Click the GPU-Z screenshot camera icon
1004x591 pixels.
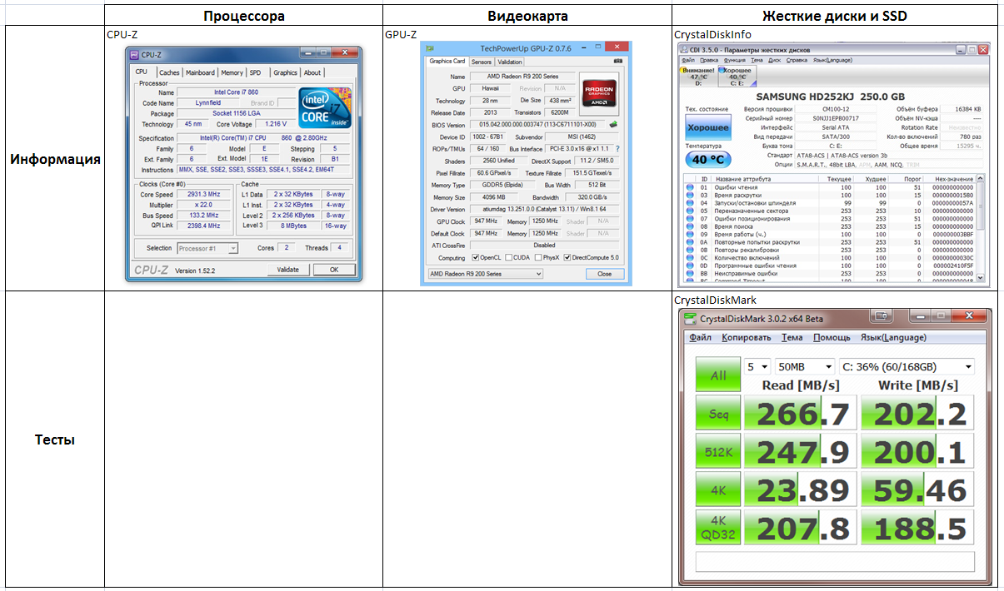[x=618, y=61]
